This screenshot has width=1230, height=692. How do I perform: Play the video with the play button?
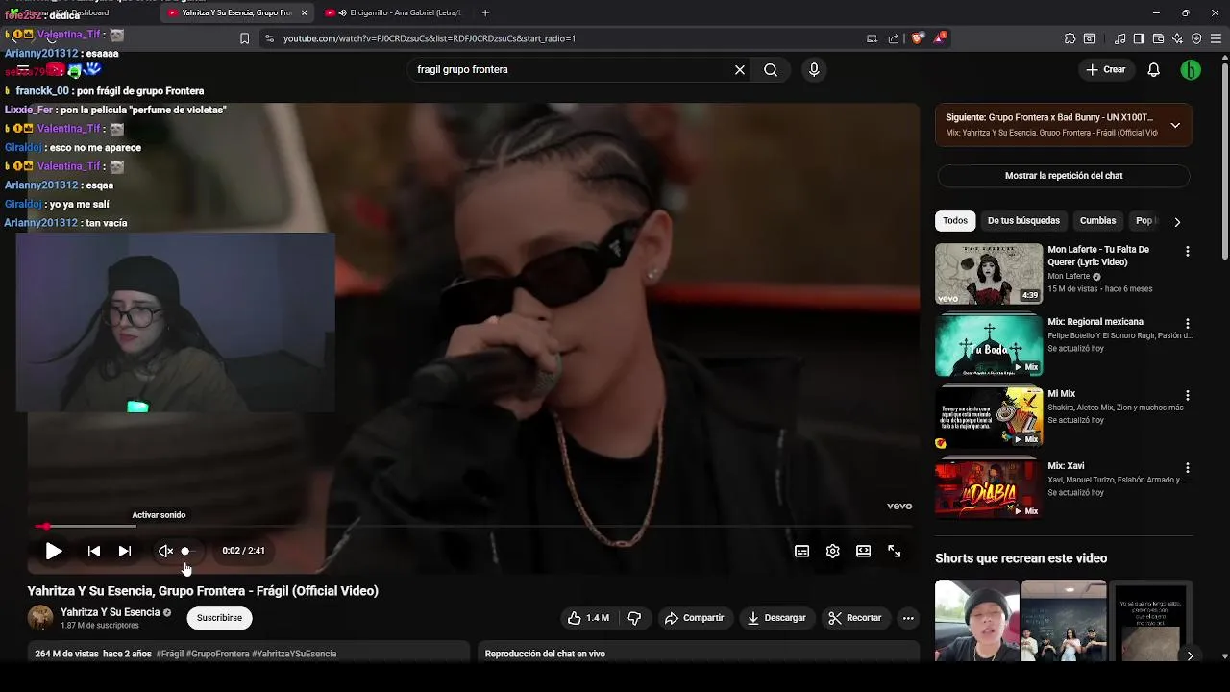[x=54, y=551]
